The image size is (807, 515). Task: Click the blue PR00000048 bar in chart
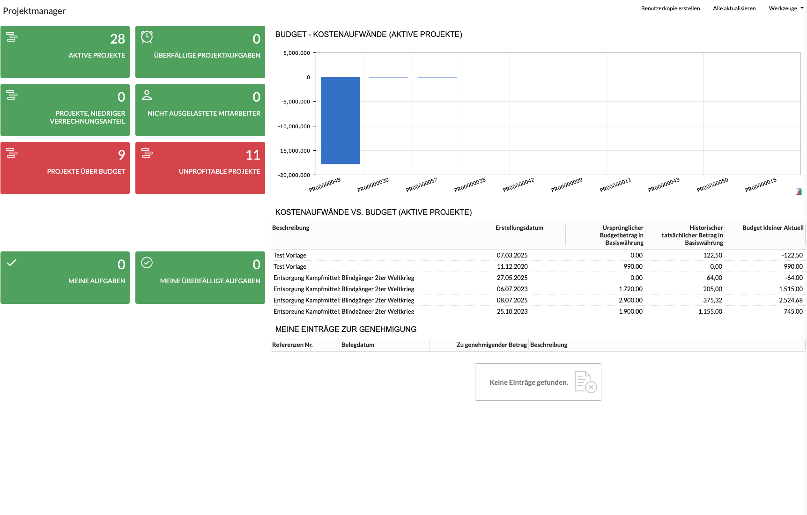click(x=341, y=120)
